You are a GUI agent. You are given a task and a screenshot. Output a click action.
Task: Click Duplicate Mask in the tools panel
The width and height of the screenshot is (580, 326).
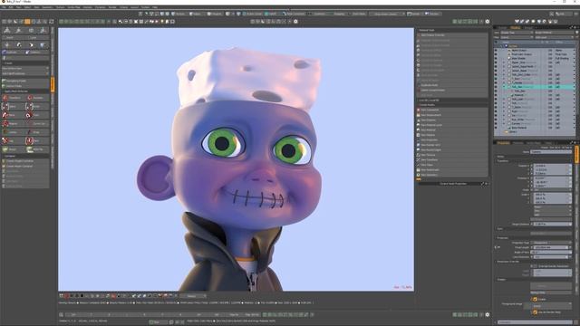453,85
